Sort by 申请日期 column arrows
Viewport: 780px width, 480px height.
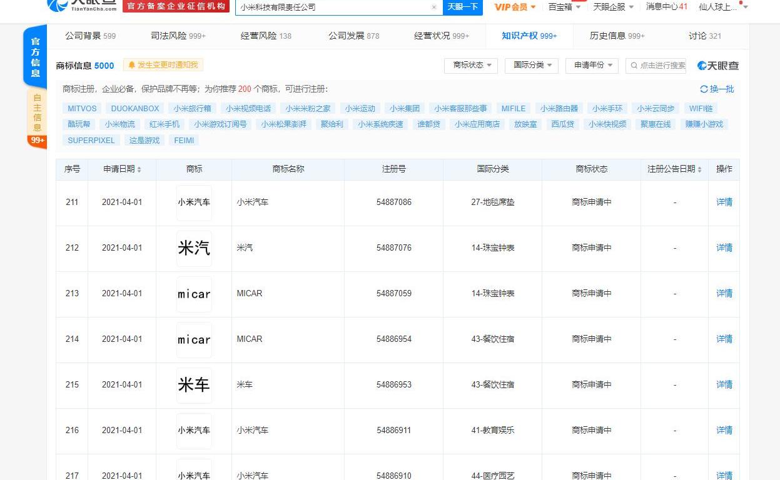coord(139,169)
